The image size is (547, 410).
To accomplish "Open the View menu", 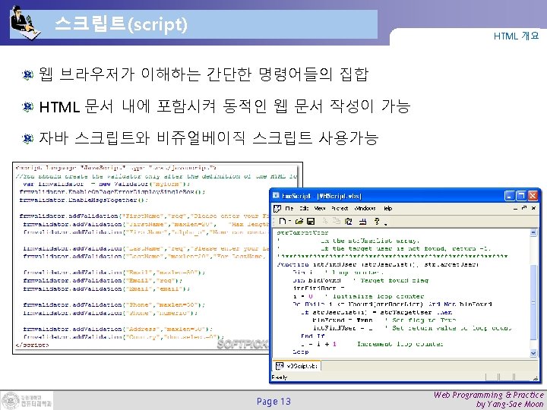I will coord(320,209).
